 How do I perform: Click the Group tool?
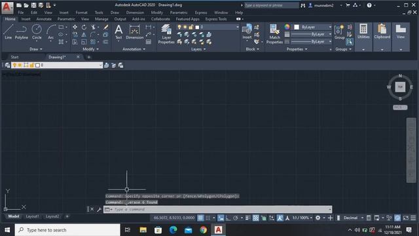coord(339,32)
